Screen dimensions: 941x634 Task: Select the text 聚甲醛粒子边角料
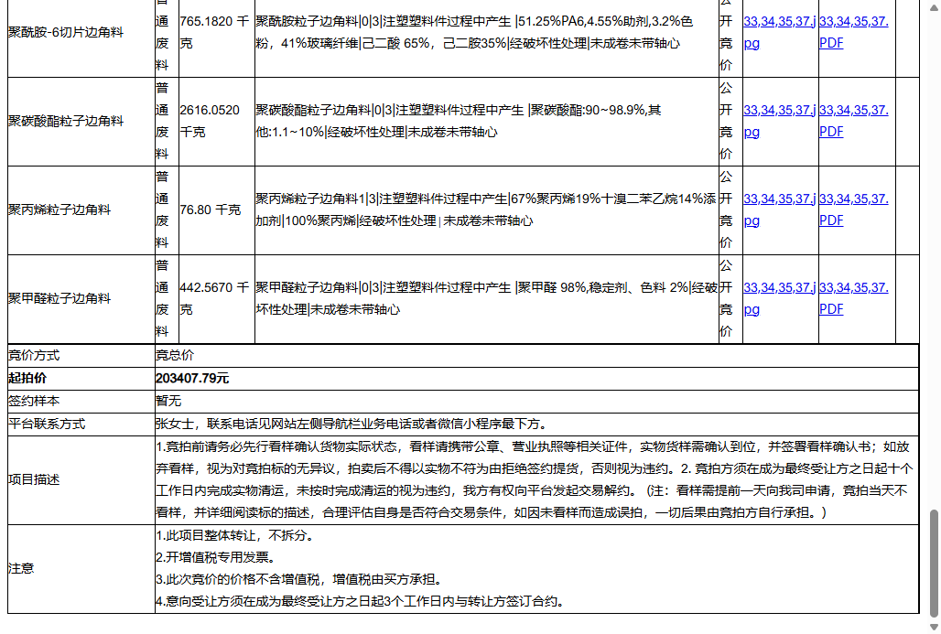[59, 299]
